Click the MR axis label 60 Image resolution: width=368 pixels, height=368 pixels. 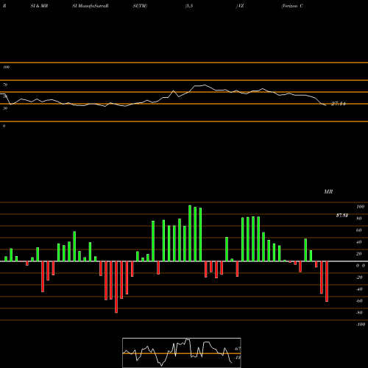[x=358, y=230]
